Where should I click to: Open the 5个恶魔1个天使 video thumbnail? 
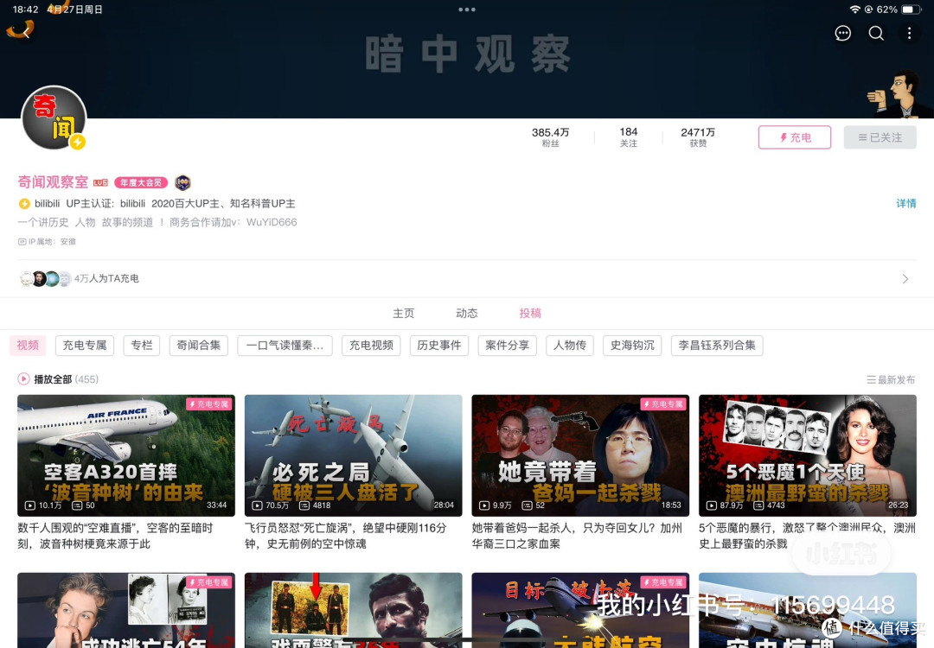pos(807,455)
